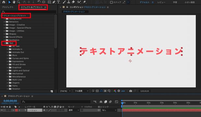Toggle the lock on the composition tab
Image resolution: width=201 pixels, height=117 pixels.
[67, 7]
